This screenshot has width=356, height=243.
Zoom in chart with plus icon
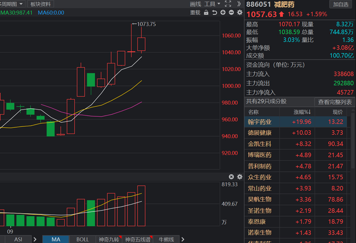223,13
